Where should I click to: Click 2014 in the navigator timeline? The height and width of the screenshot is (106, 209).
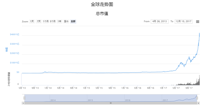(x=53, y=100)
